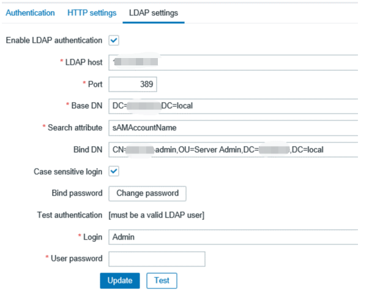The width and height of the screenshot is (369, 300).
Task: Click the blue Update button
Action: point(120,280)
